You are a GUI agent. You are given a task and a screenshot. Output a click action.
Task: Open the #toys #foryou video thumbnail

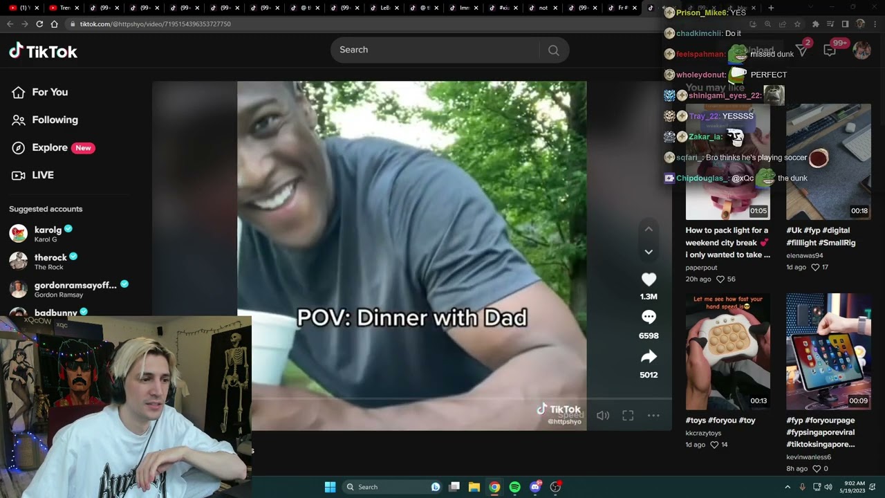point(727,351)
